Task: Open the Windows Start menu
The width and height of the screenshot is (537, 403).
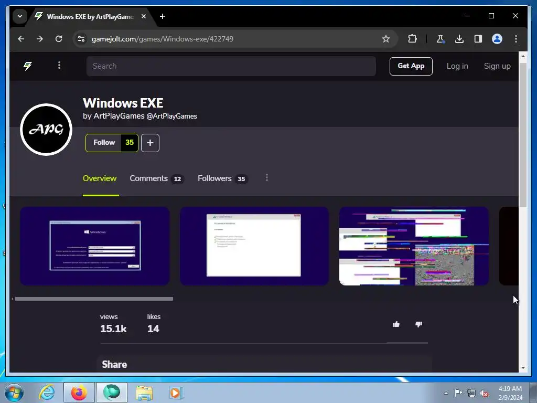Action: click(14, 393)
